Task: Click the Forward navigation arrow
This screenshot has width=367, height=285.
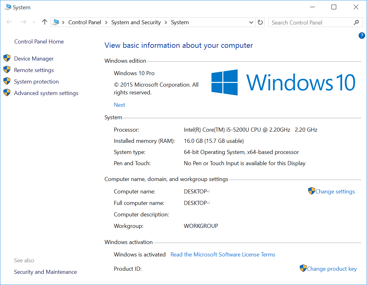Action: [x=23, y=22]
